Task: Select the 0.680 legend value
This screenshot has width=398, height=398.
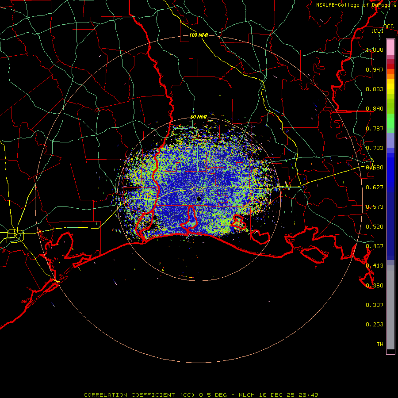Action: pyautogui.click(x=375, y=168)
